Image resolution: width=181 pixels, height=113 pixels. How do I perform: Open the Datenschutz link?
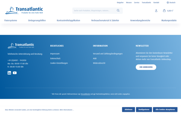click(55, 58)
